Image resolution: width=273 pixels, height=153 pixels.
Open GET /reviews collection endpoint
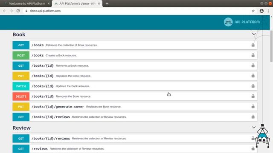coord(135,149)
